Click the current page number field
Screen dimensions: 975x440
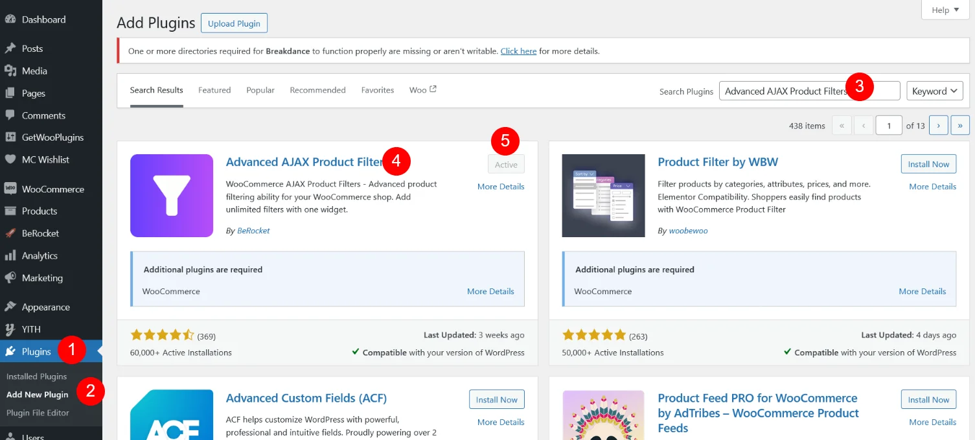tap(889, 125)
